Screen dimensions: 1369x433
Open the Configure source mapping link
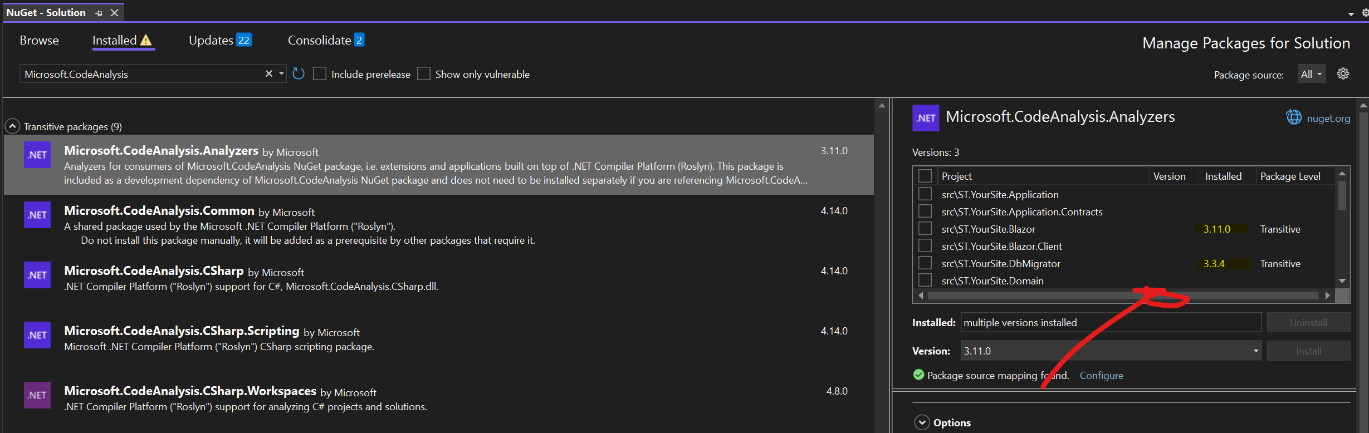(1101, 375)
